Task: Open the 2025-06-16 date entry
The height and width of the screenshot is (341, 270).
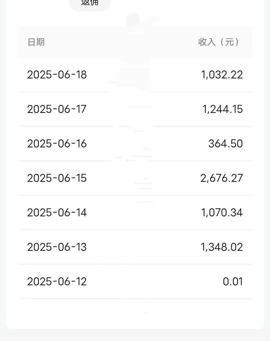Action: (57, 144)
